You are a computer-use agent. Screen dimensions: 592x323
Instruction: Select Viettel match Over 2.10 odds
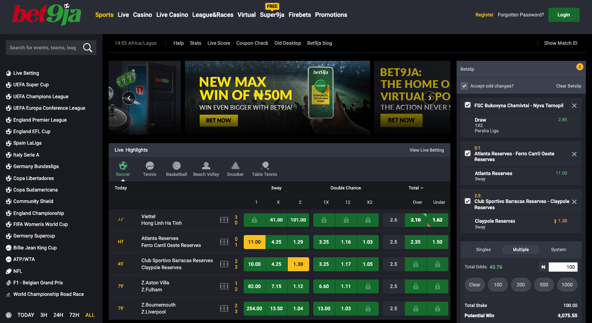click(x=416, y=220)
